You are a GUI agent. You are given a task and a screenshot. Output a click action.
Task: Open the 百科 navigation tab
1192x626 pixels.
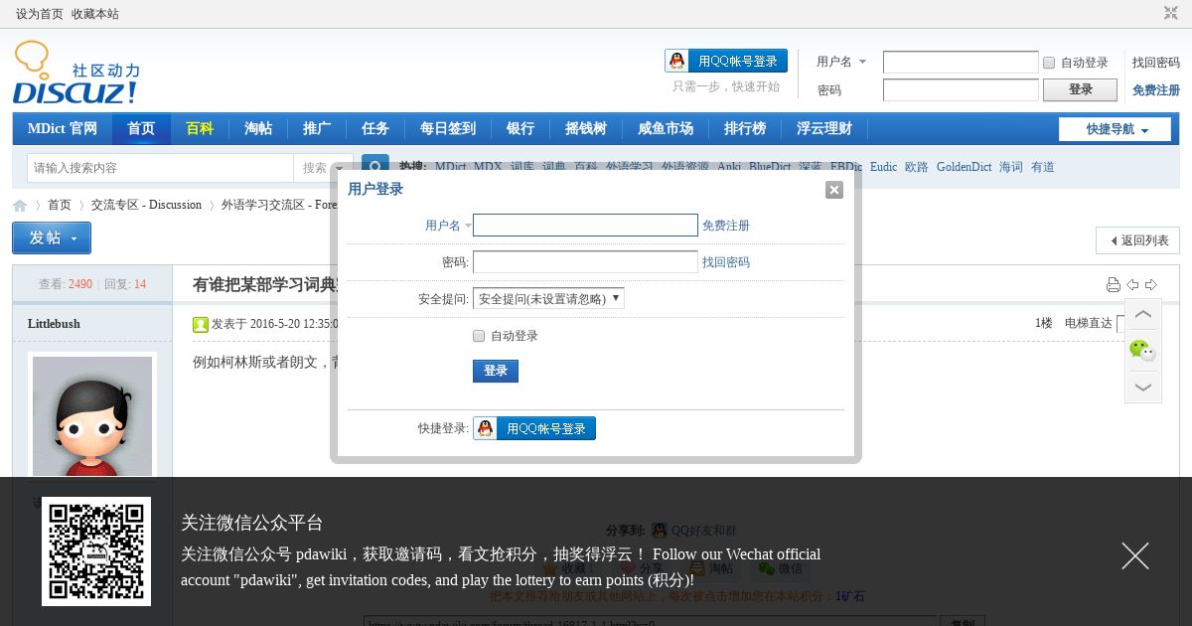[x=200, y=129]
